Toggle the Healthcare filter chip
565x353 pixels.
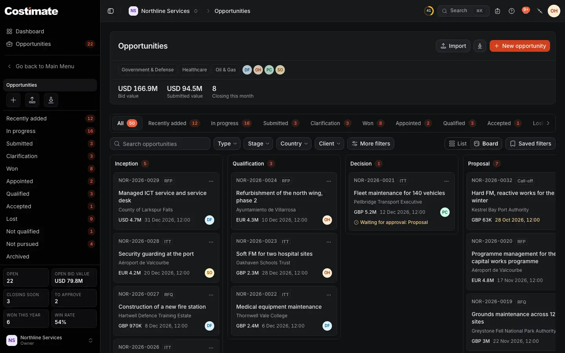pos(195,70)
